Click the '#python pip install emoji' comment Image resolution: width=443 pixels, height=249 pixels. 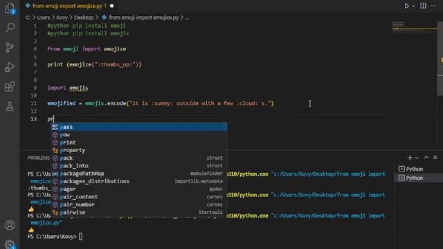point(87,26)
